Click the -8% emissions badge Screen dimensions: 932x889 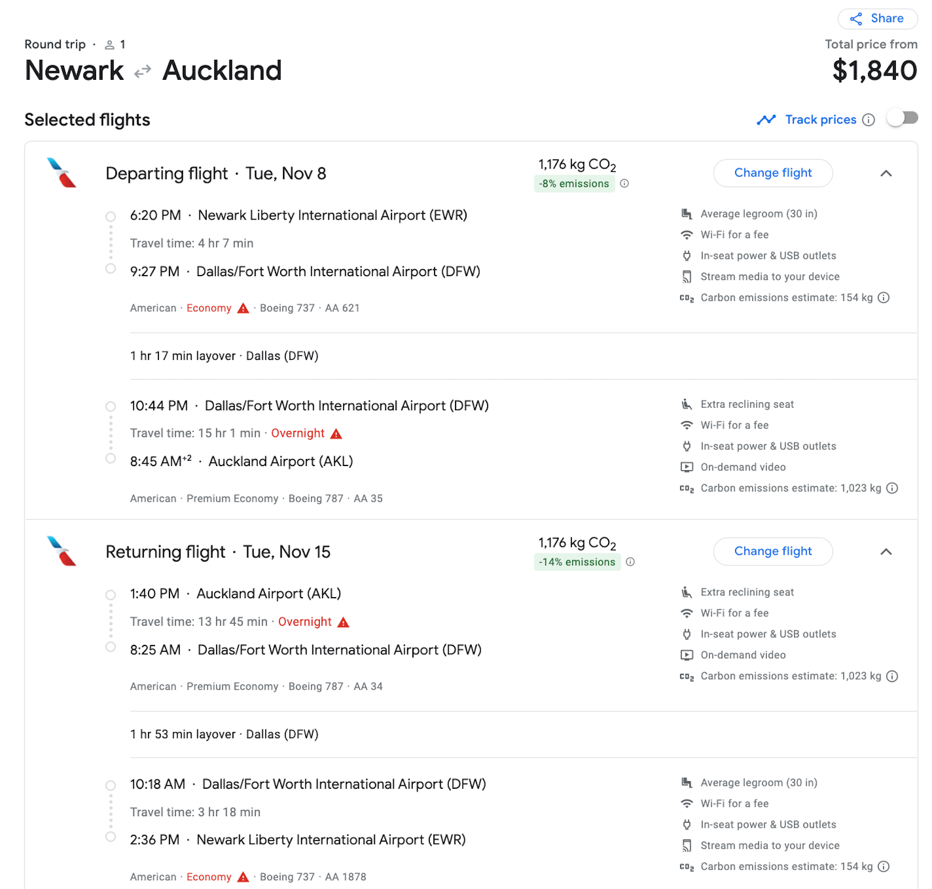tap(574, 184)
